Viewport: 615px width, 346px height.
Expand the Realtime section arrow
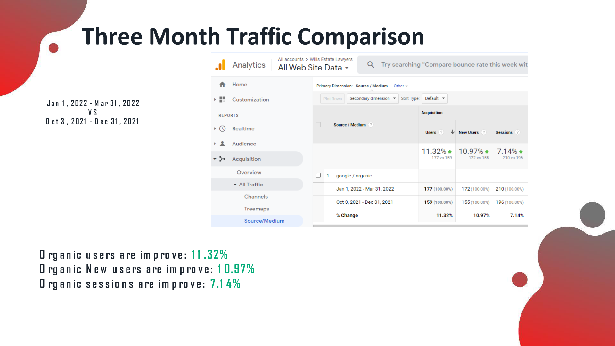pos(215,128)
